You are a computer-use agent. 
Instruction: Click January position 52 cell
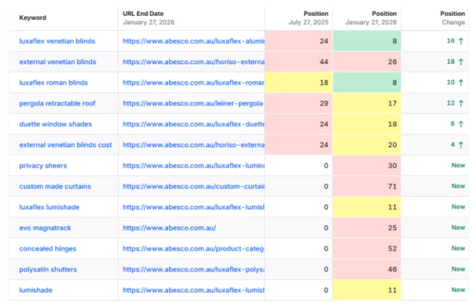tap(367, 249)
